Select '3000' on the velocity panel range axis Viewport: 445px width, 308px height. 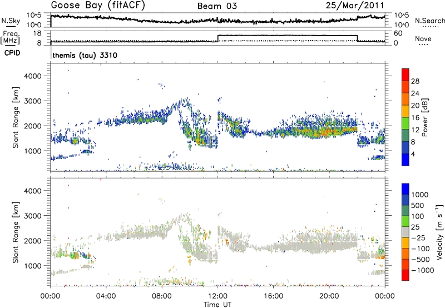(33, 216)
